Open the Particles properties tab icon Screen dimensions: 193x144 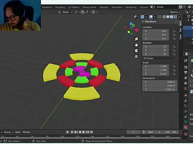coord(186,106)
